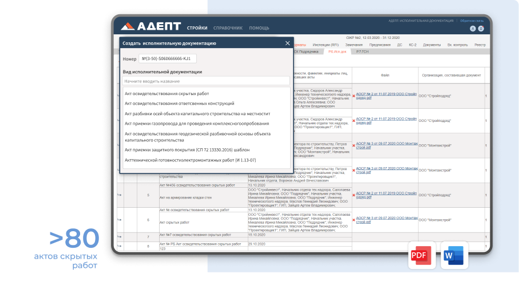This screenshot has width=519, height=281.
Task: Open the АОСР № 2 file link in row 5
Action: (386, 195)
